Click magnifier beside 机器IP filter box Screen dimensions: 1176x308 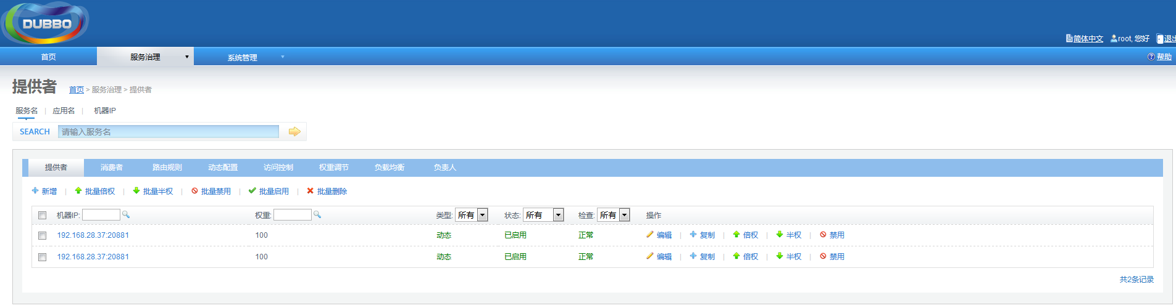point(126,214)
